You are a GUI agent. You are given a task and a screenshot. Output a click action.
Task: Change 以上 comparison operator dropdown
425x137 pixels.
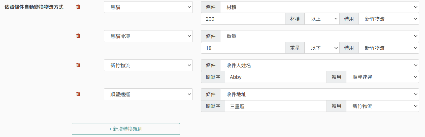(x=322, y=19)
